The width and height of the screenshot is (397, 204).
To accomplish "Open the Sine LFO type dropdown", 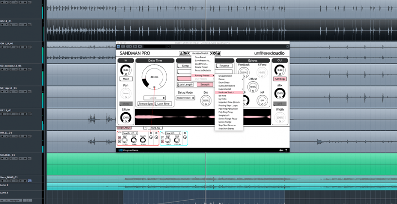I will (x=173, y=133).
